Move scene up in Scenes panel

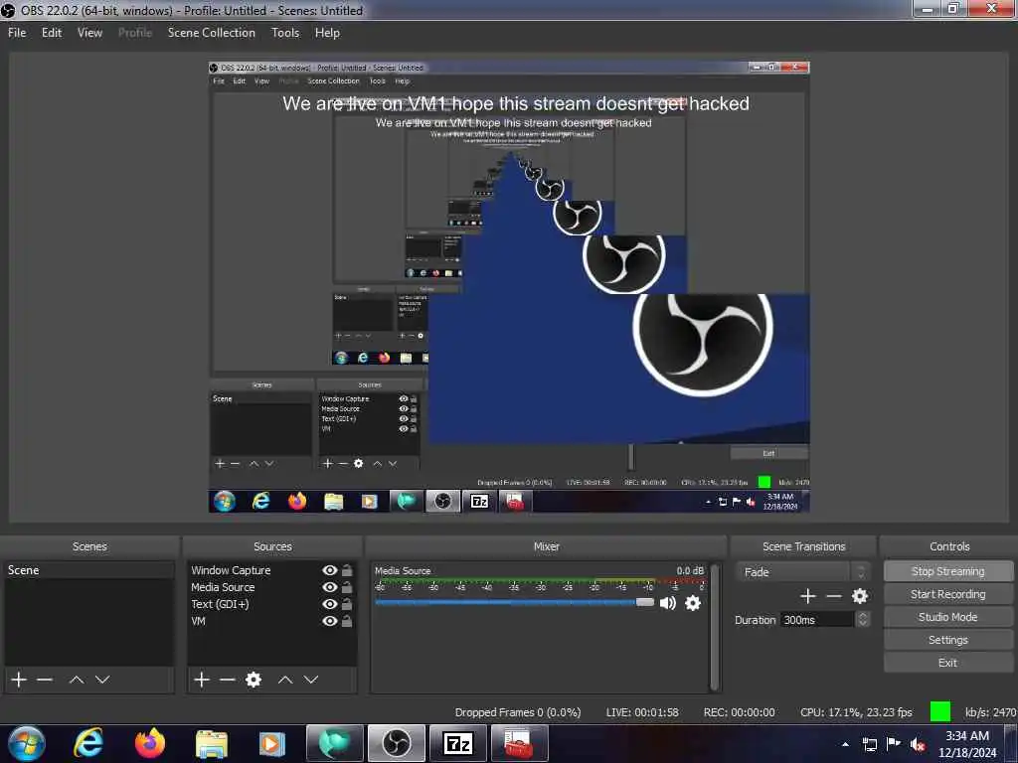[77, 680]
